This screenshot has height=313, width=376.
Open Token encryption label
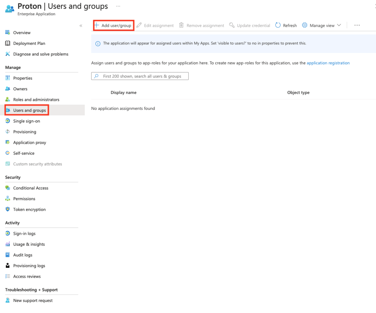pyautogui.click(x=29, y=209)
